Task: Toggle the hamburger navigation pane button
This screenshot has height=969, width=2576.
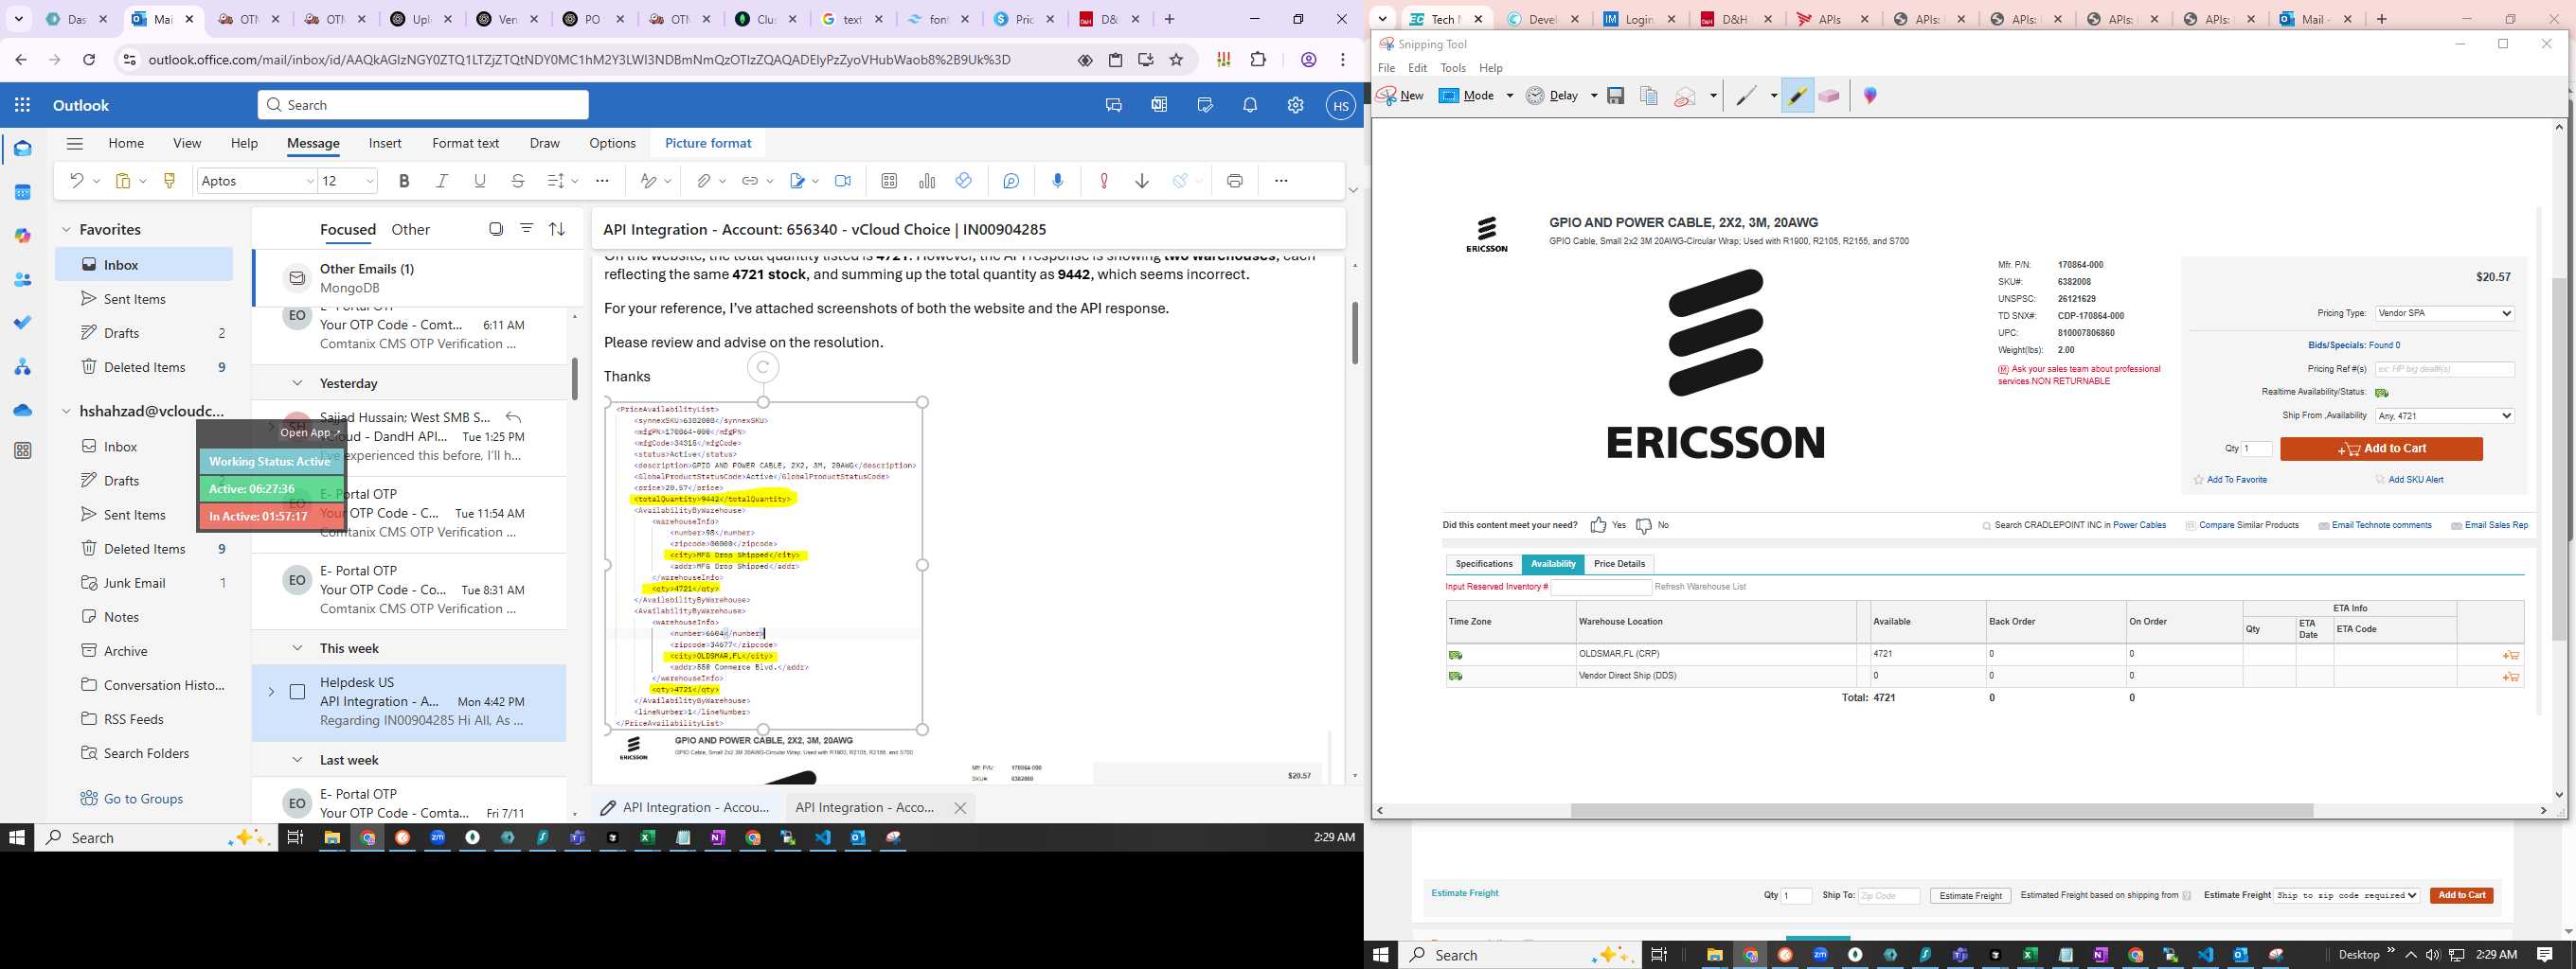Action: pyautogui.click(x=74, y=143)
